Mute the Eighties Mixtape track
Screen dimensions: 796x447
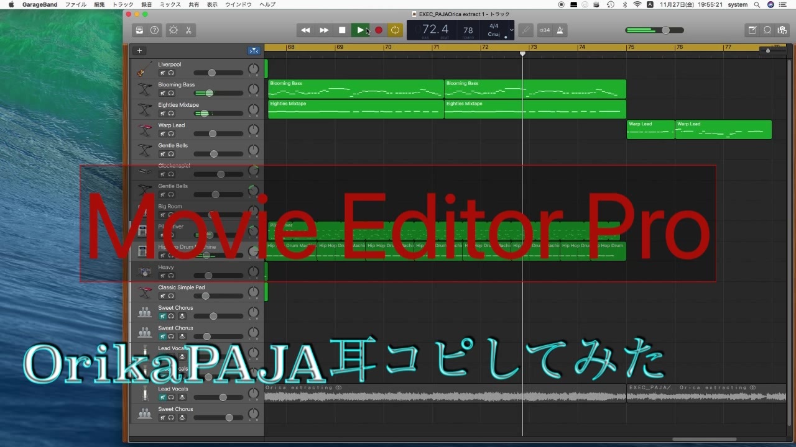click(162, 114)
